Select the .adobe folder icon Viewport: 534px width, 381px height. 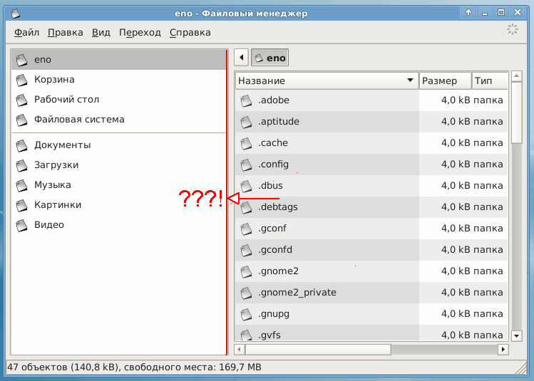point(246,101)
